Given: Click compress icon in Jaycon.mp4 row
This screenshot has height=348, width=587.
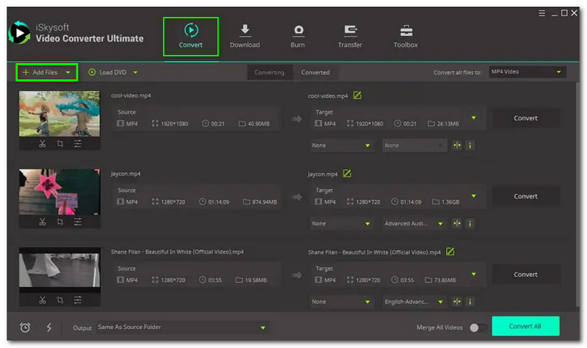Looking at the screenshot, I should (456, 223).
